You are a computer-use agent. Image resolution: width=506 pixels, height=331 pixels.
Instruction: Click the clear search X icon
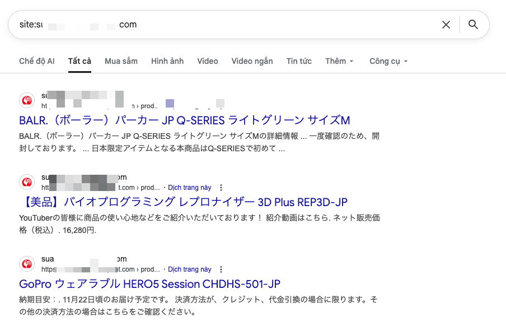446,25
